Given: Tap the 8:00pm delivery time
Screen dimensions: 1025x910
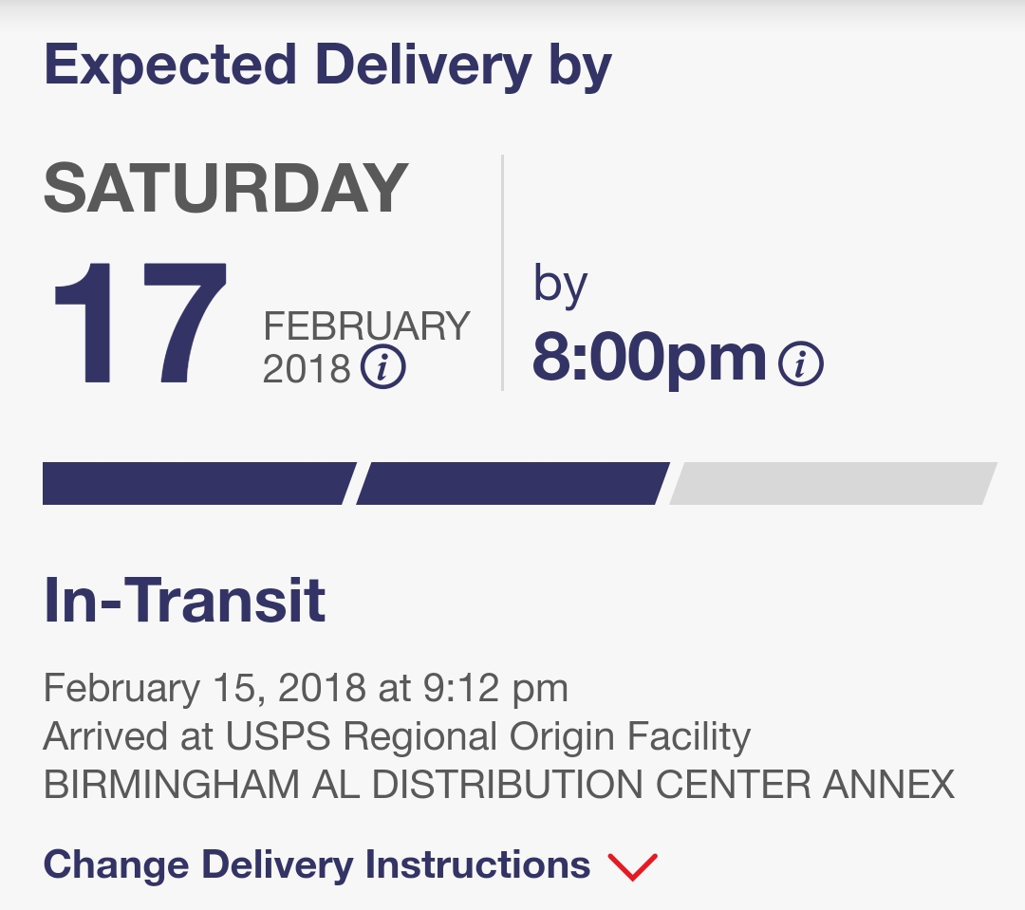Looking at the screenshot, I should pos(649,357).
